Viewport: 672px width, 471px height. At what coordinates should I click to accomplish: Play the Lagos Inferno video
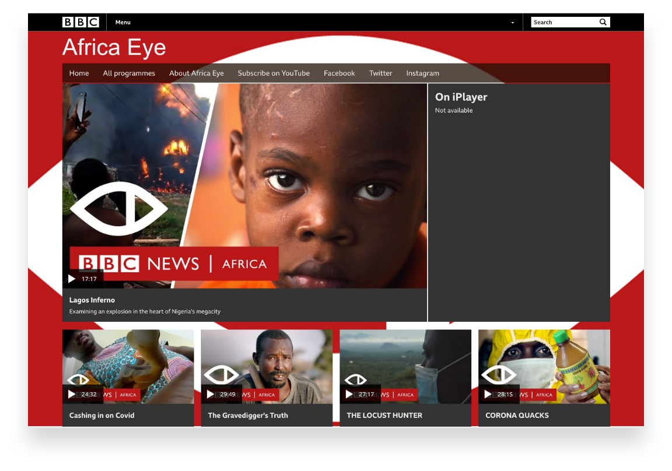(x=72, y=279)
